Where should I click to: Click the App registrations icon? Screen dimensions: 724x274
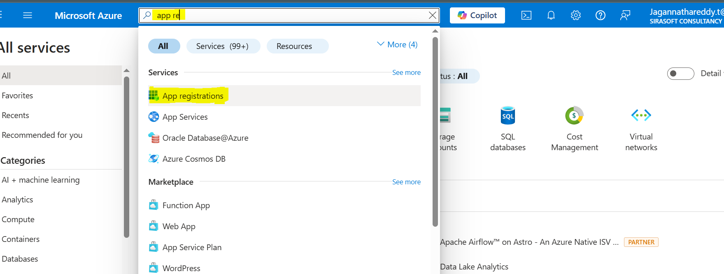click(x=154, y=95)
